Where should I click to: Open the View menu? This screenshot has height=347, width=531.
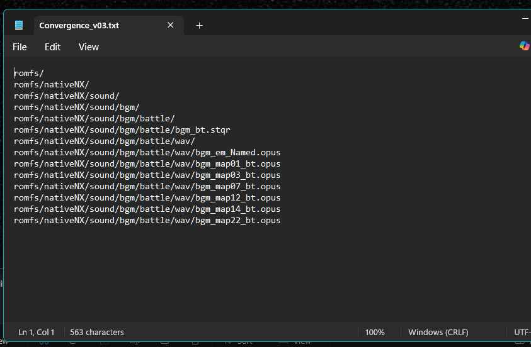(88, 47)
